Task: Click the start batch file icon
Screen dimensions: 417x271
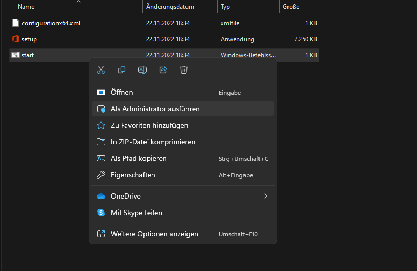Action: 16,55
